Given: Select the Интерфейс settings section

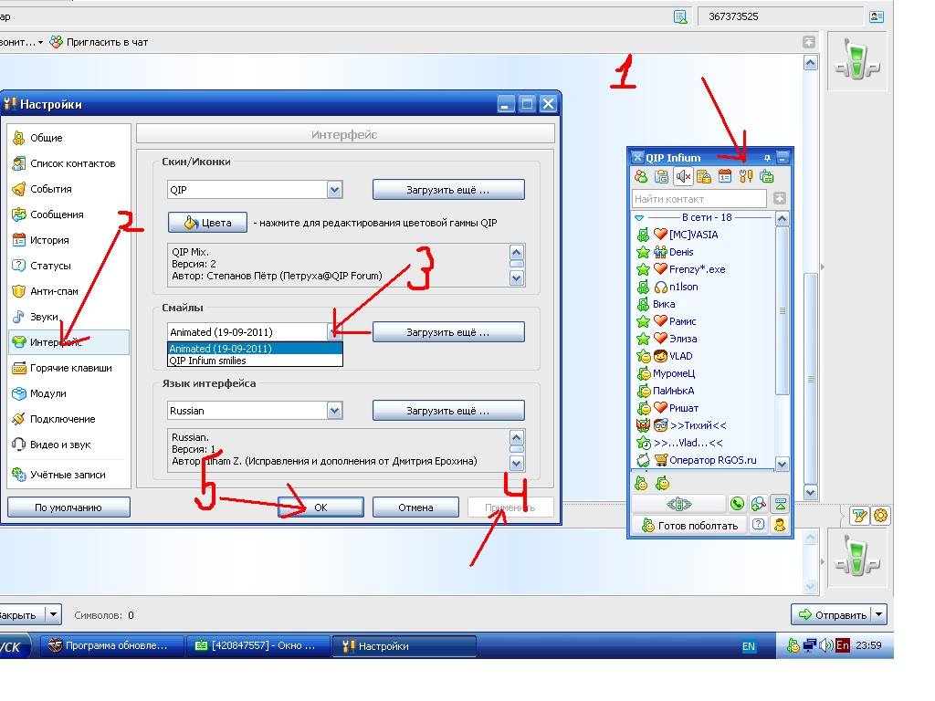Looking at the screenshot, I should click(69, 342).
